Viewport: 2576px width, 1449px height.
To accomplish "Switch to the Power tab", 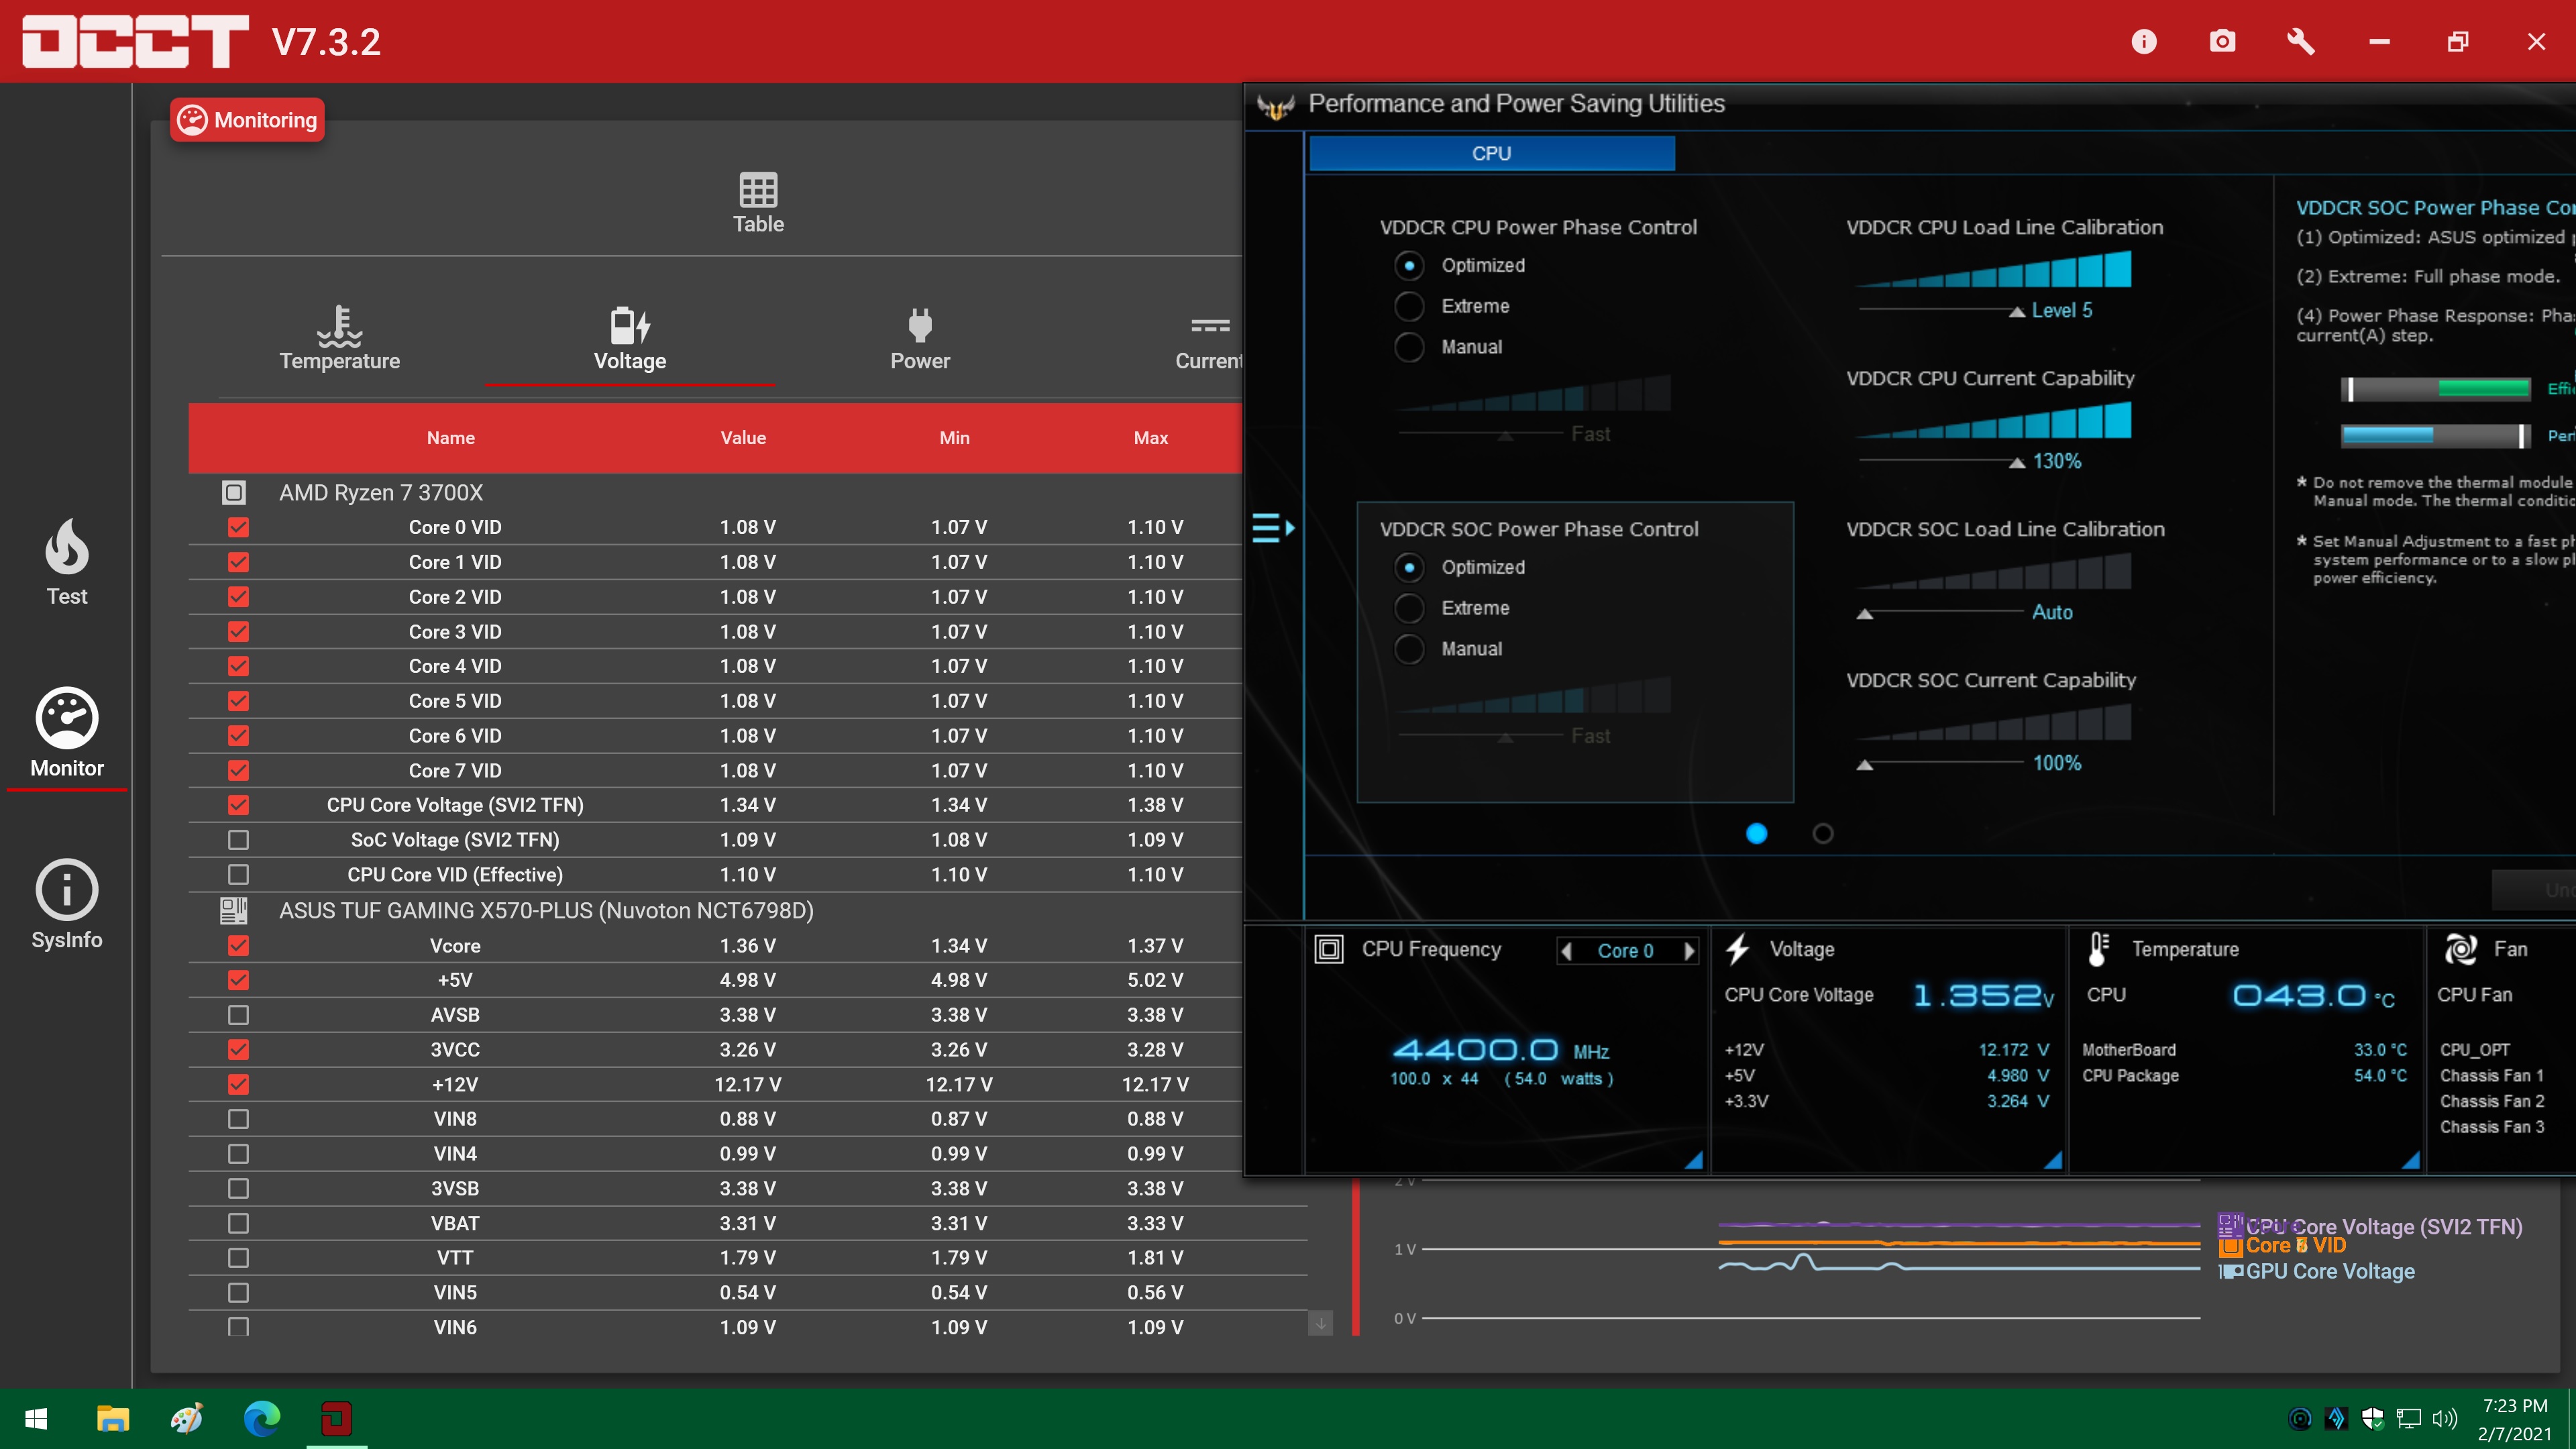I will point(920,339).
